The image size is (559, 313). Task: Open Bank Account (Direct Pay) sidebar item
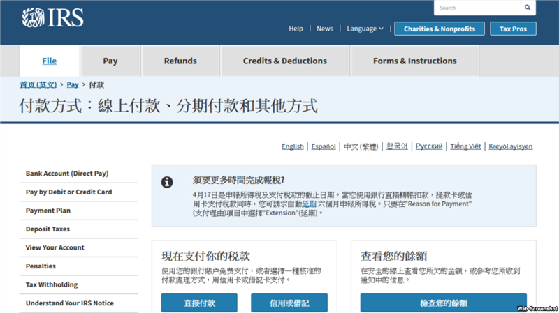67,174
